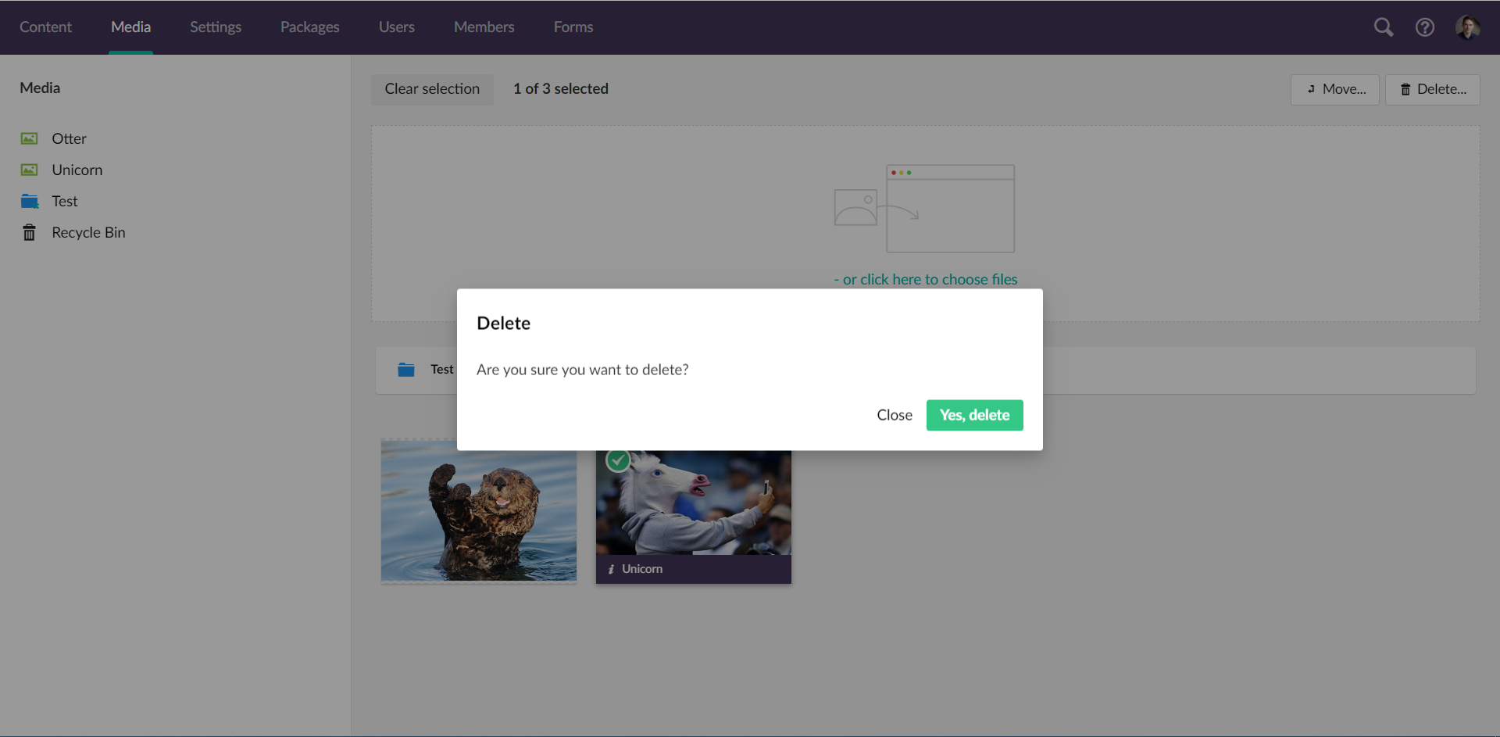Switch to the Content section
This screenshot has width=1500, height=737.
(45, 27)
